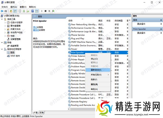Click the 重启动 service link
This screenshot has width=163, height=118.
(x=35, y=30)
